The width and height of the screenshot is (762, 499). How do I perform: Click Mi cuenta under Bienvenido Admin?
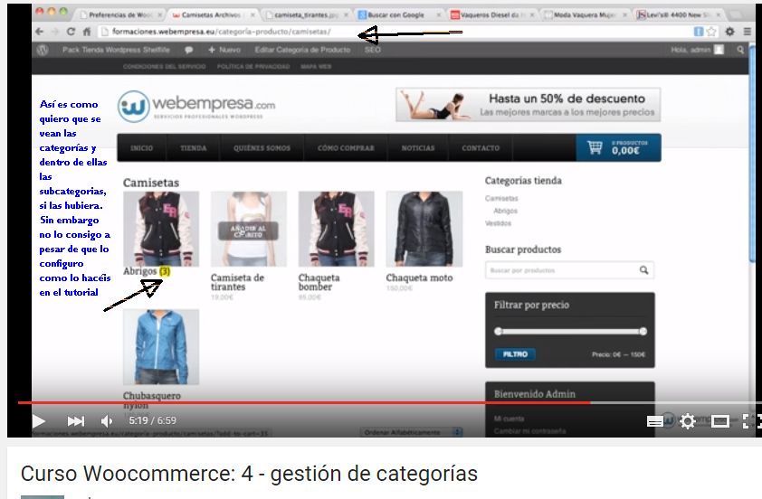point(509,419)
